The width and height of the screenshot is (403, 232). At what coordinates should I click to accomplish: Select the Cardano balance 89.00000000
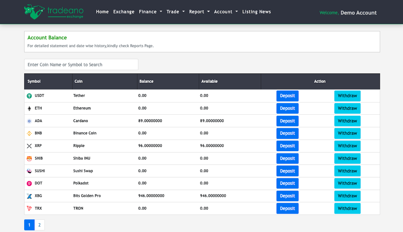click(x=150, y=121)
